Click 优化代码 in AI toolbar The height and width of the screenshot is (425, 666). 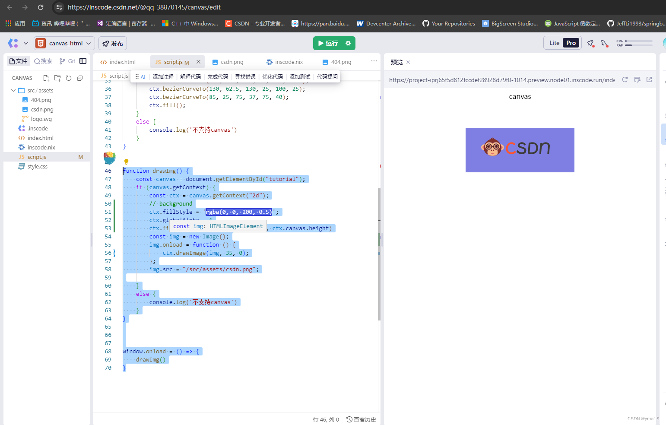pos(273,76)
